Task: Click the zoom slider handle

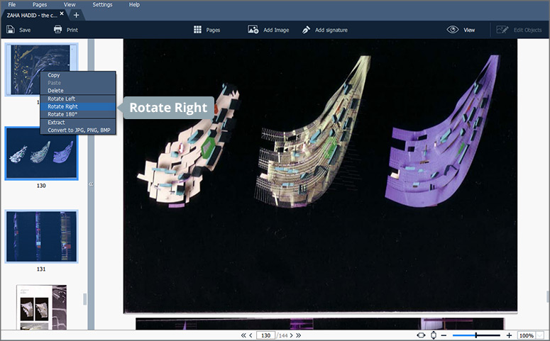Action: [x=476, y=335]
